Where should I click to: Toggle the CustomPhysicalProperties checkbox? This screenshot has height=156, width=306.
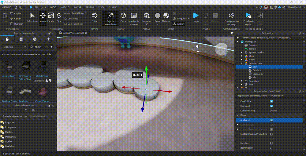point(271,134)
